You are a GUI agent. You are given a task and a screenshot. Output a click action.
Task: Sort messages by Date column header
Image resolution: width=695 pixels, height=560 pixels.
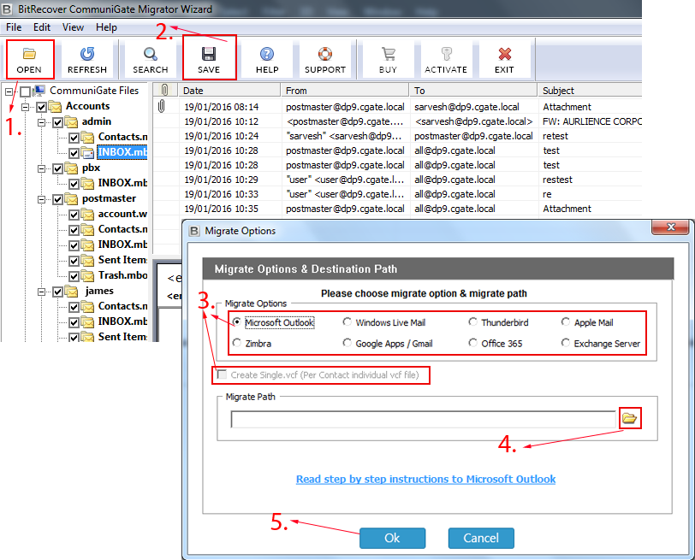click(x=229, y=90)
